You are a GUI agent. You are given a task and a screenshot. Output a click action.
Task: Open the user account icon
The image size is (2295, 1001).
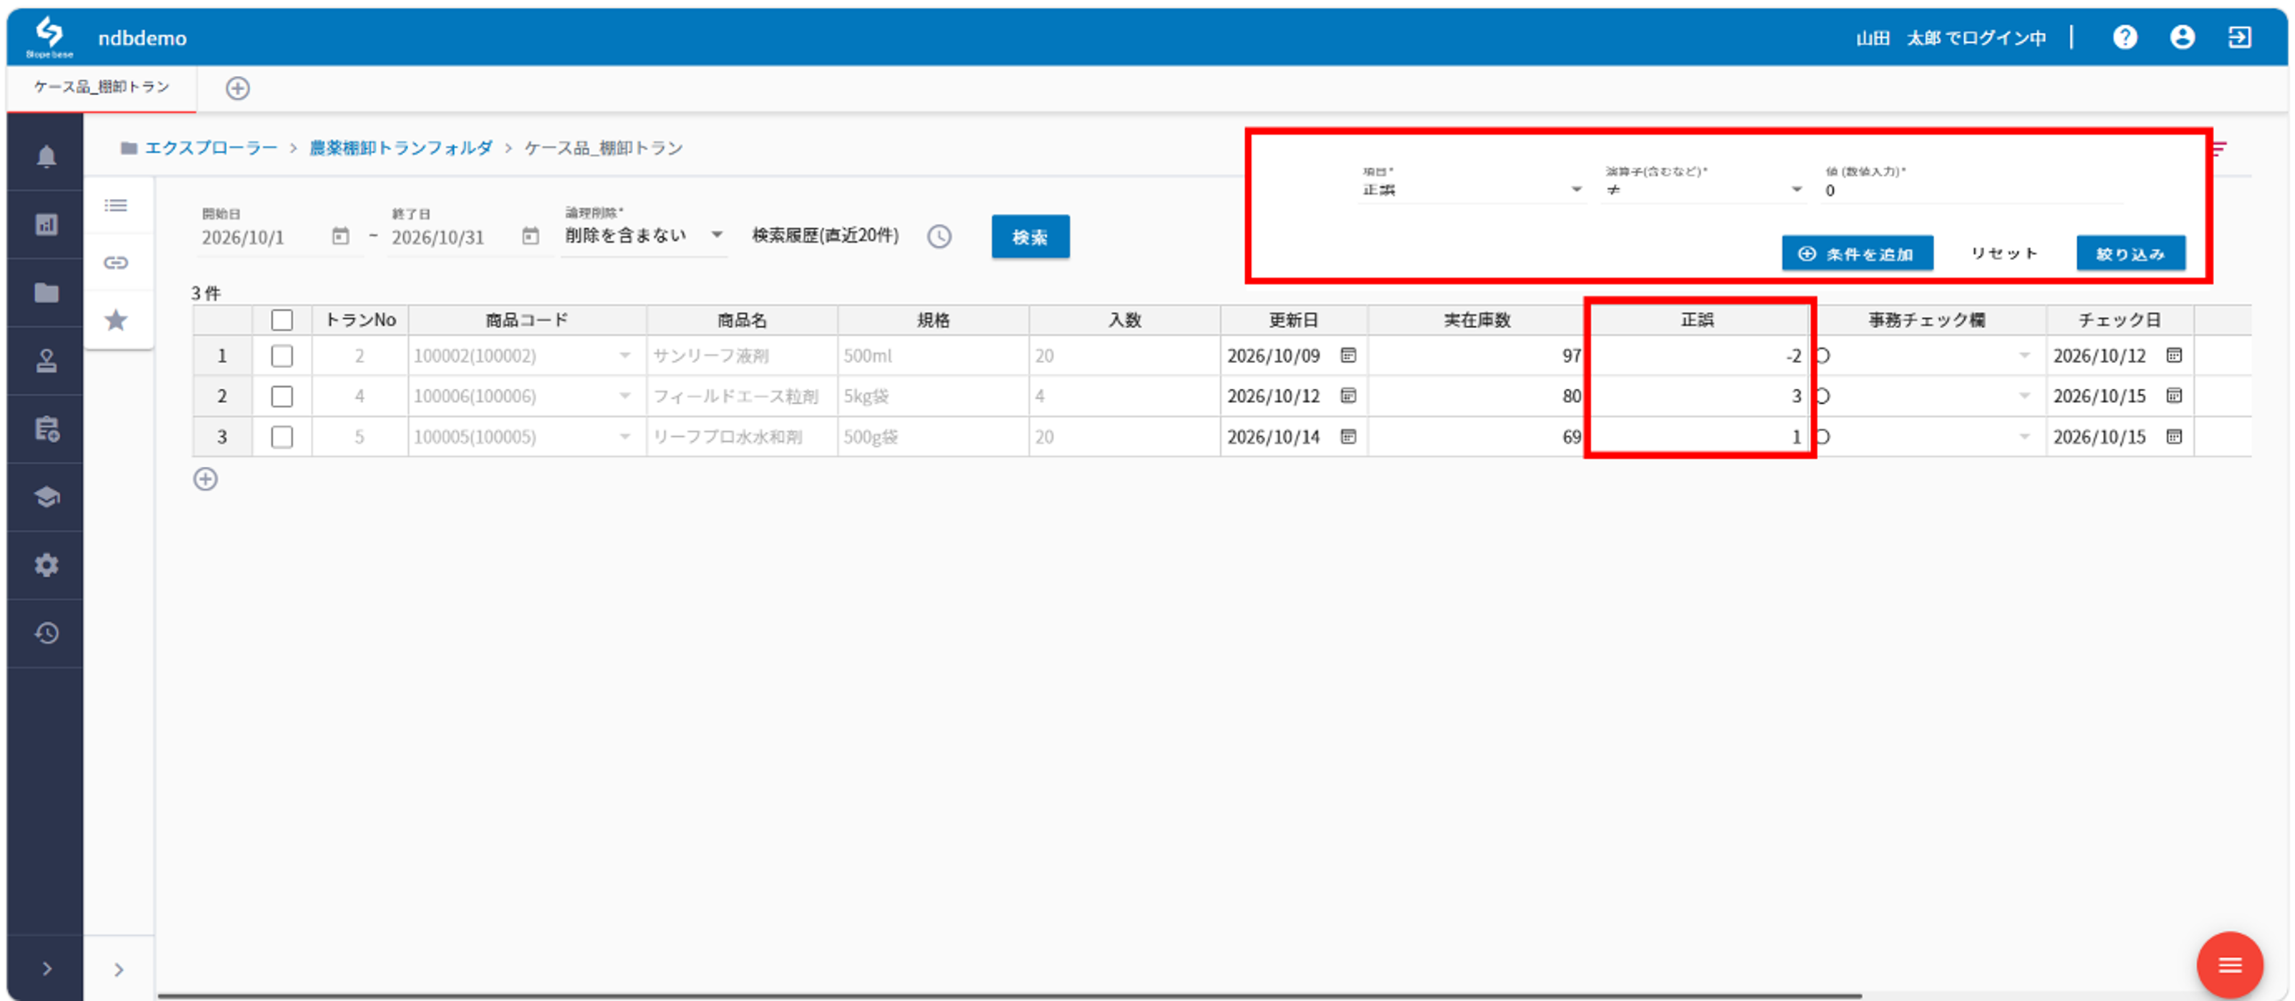pyautogui.click(x=2182, y=37)
